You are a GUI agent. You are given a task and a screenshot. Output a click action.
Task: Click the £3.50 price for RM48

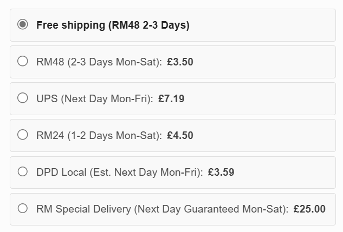(180, 62)
